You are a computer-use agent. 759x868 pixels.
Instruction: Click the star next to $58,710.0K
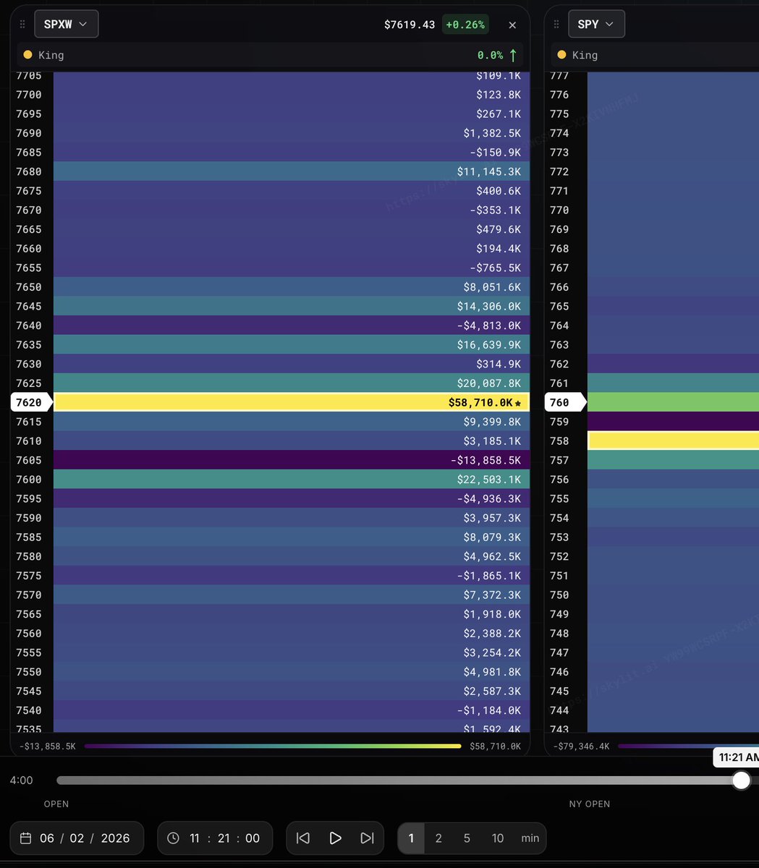tap(517, 403)
